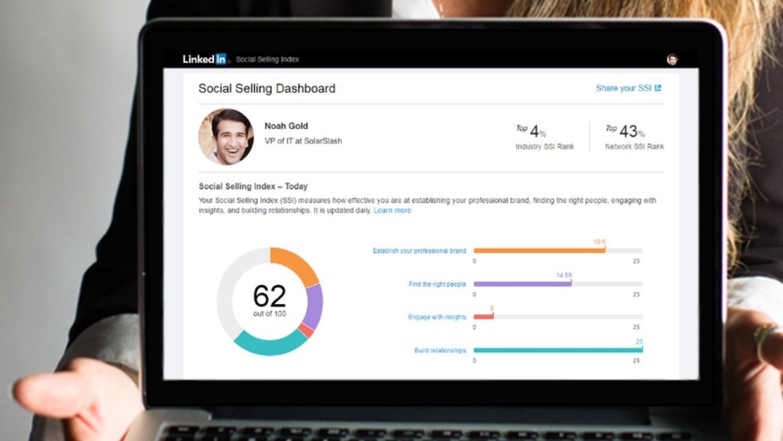
Task: Click the purple segment of the donut chart
Action: [x=314, y=306]
